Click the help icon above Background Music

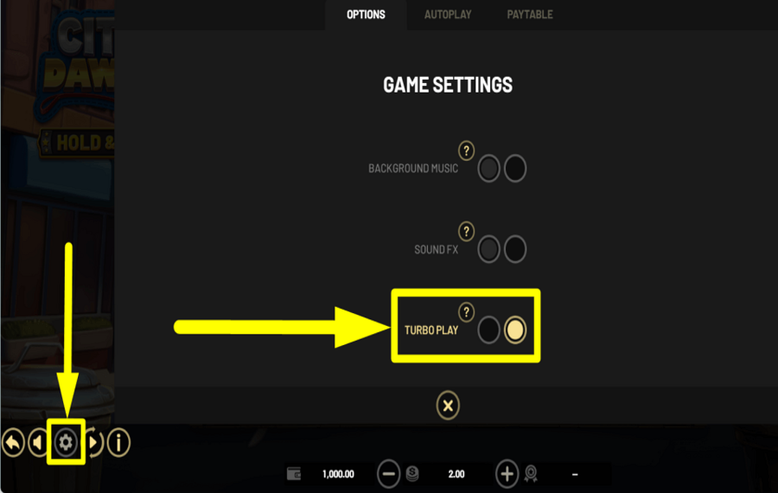point(466,150)
